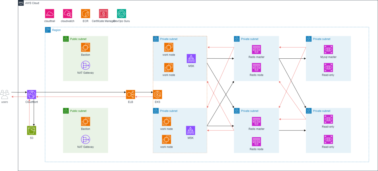
Task: Select the Bastion icon in the upper public subnet
Action: tap(86, 47)
